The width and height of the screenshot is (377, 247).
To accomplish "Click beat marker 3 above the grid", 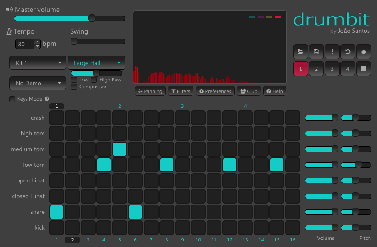I will 182,106.
